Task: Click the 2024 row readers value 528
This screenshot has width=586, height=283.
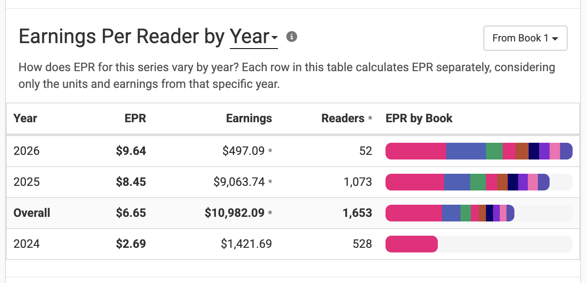Action: (x=362, y=244)
